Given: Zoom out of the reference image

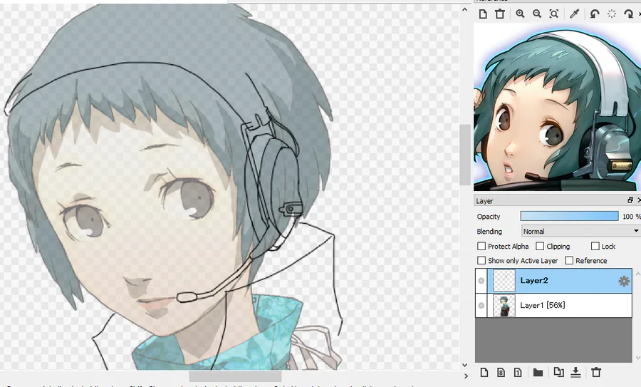Looking at the screenshot, I should [x=537, y=14].
